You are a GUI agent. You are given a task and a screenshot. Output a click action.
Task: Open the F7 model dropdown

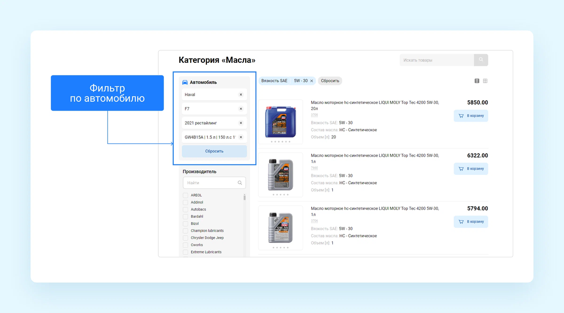tap(214, 109)
